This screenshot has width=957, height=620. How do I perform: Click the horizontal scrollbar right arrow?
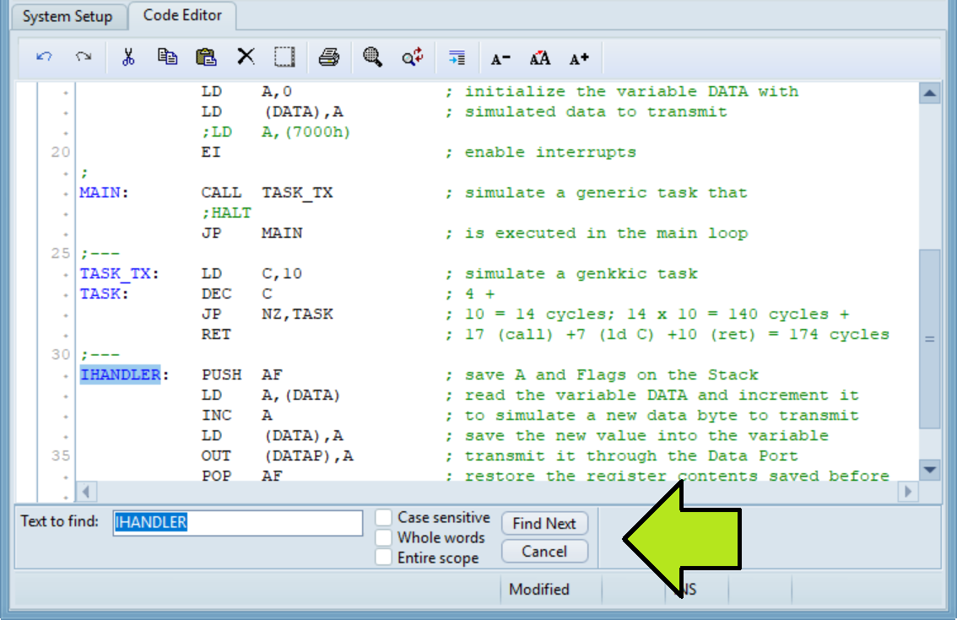click(x=907, y=491)
